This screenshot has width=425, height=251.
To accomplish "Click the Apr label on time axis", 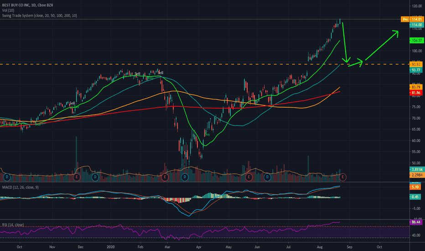I will pyautogui.click(x=199, y=247).
